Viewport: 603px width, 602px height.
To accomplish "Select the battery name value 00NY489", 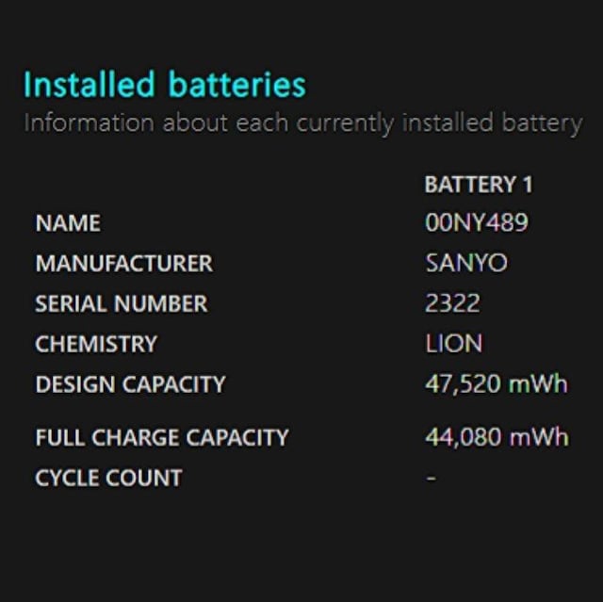I will (477, 222).
